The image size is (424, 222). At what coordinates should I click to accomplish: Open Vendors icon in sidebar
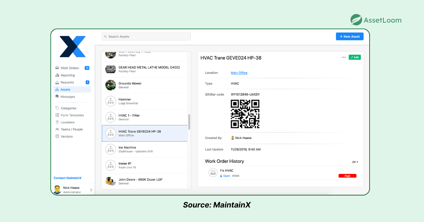tap(57, 136)
